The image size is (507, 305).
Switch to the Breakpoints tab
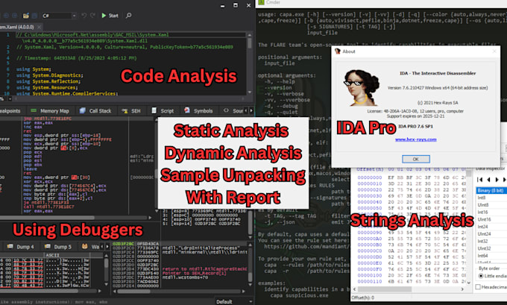click(x=10, y=111)
